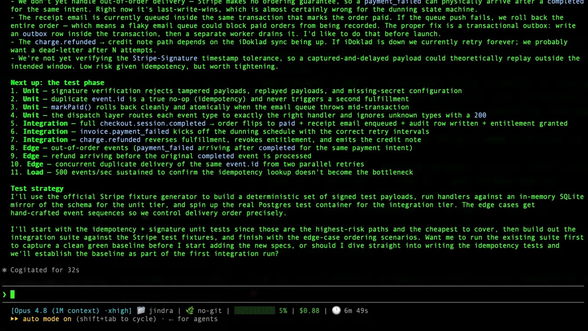
Task: Click list item 2 about duplicate event.id
Action: click(209, 99)
